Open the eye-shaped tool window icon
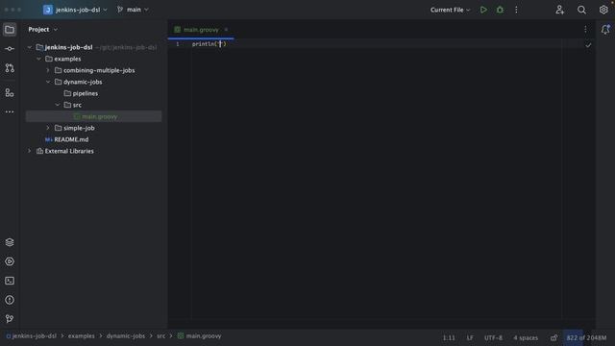The image size is (615, 346). 10,261
